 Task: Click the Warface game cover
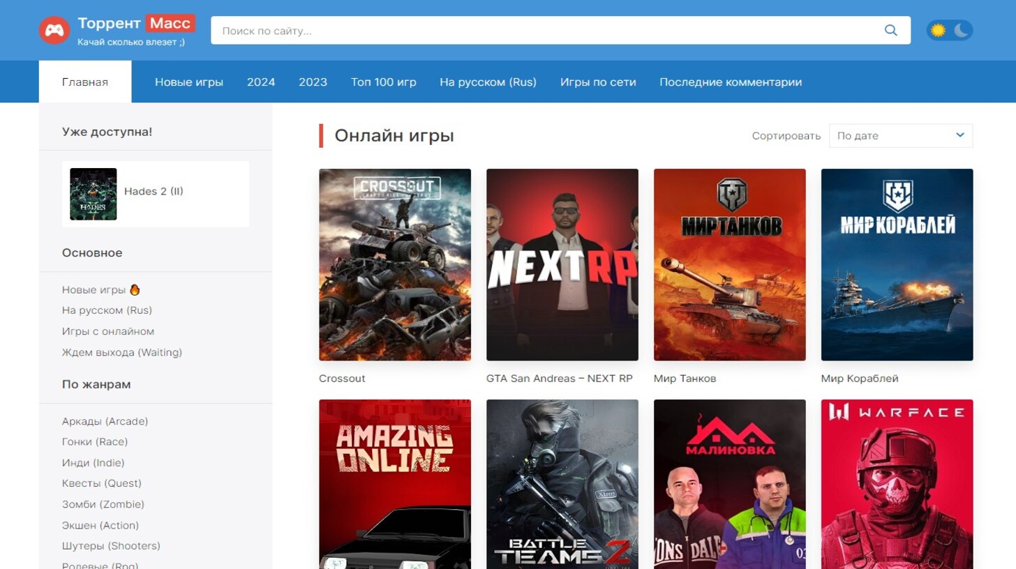[x=897, y=484]
